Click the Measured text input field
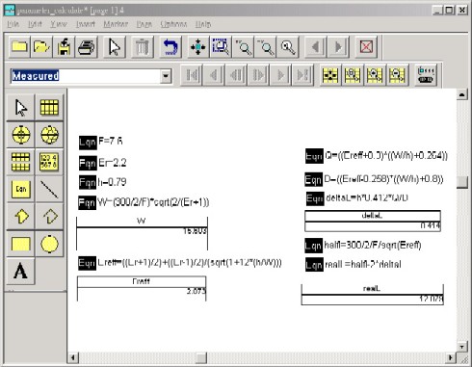472x367 pixels. click(86, 76)
